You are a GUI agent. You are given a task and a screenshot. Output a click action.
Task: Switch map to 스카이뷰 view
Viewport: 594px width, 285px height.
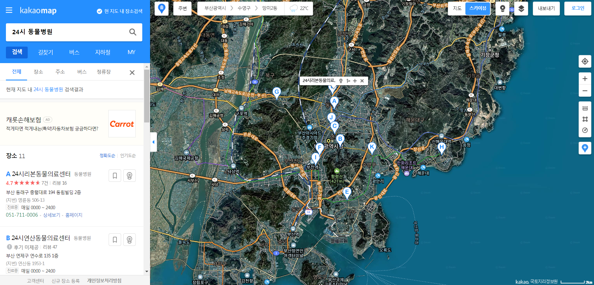click(478, 8)
